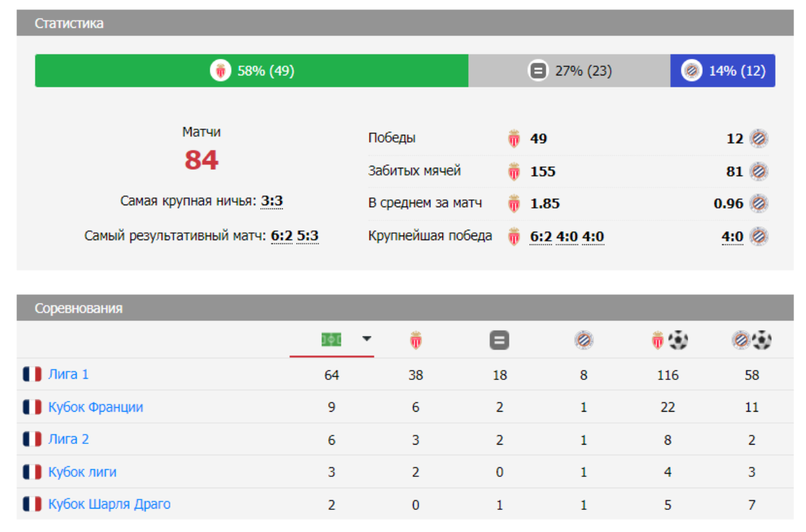Click the football pitch matches column icon

tap(331, 340)
